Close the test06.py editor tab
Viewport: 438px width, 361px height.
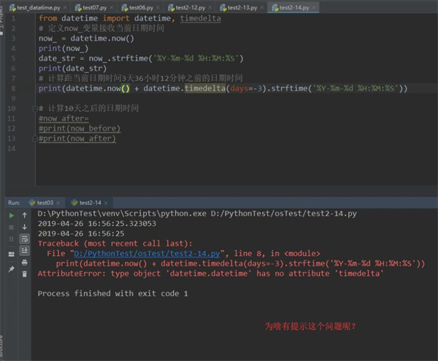[158, 7]
